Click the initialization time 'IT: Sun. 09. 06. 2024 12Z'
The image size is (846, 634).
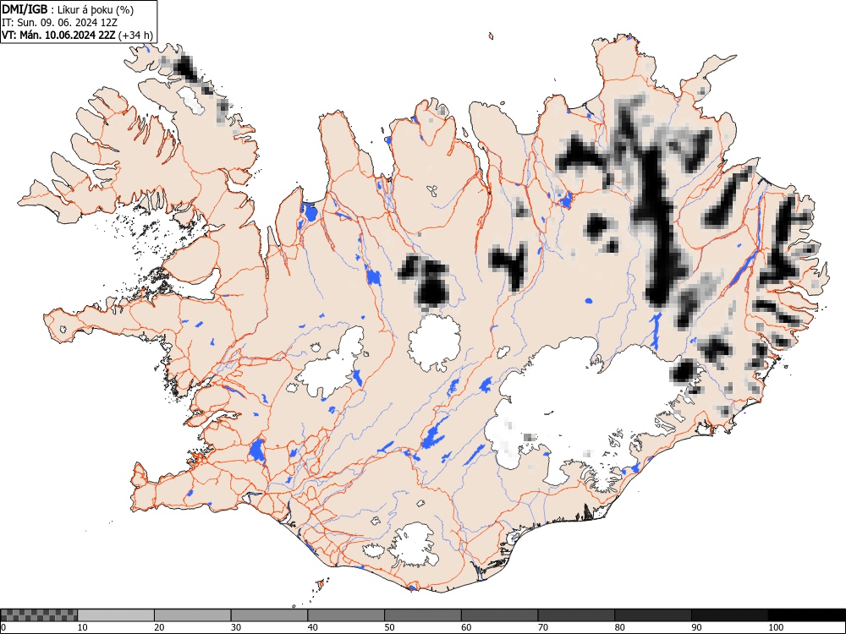tap(60, 23)
